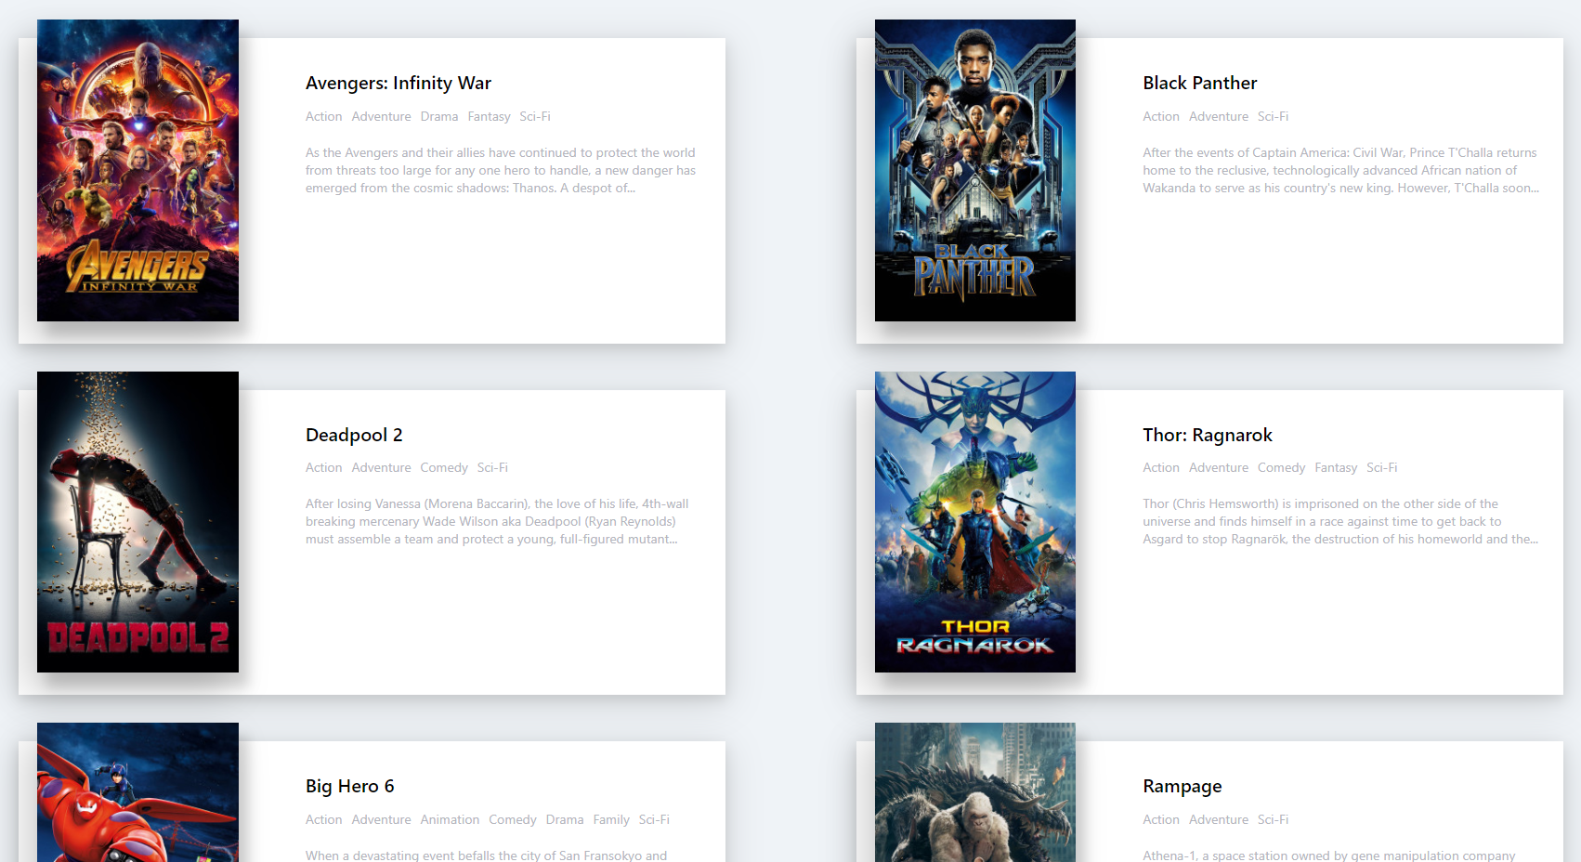The image size is (1581, 862).
Task: Select Drama genre under Big Hero 6
Action: pyautogui.click(x=565, y=819)
